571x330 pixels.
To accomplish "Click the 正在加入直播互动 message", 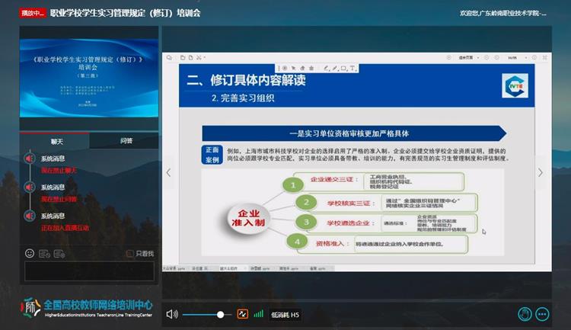I will tap(65, 227).
